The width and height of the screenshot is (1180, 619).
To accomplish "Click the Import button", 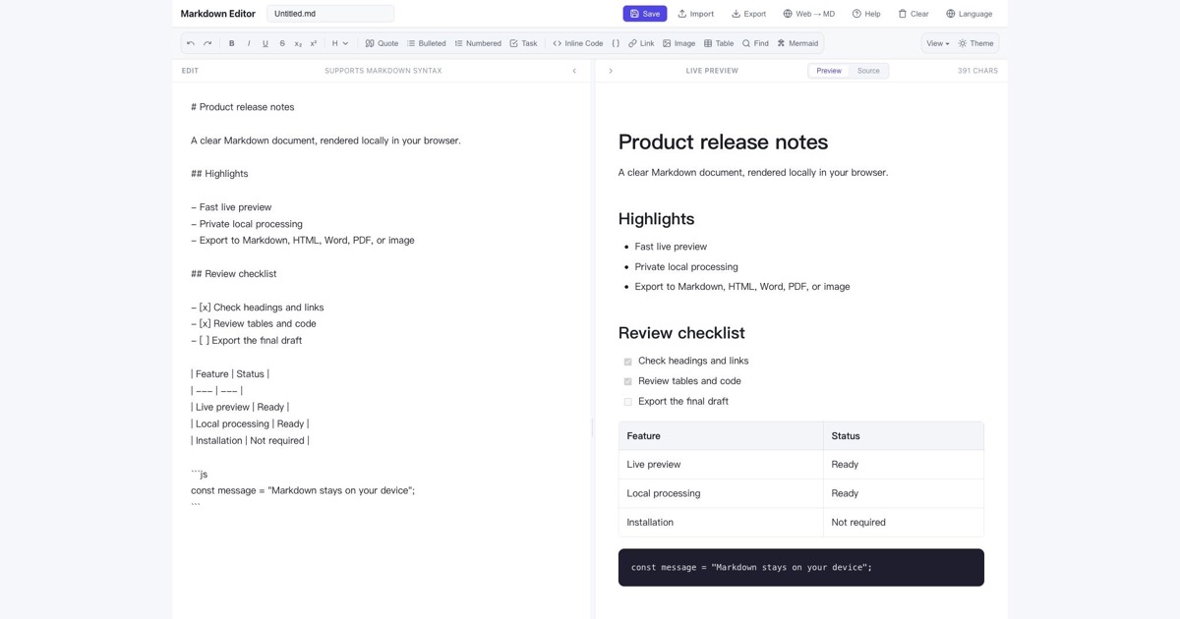I will coord(695,14).
